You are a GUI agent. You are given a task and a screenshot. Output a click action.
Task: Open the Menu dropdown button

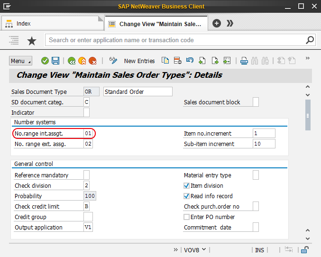[20, 61]
